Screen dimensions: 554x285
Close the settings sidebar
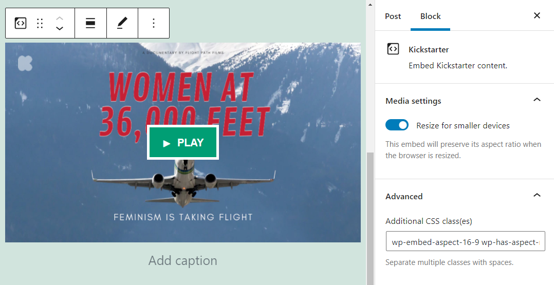pos(537,15)
